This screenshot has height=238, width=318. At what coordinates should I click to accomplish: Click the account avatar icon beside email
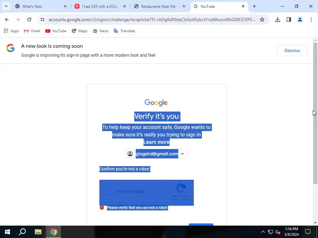pos(130,154)
